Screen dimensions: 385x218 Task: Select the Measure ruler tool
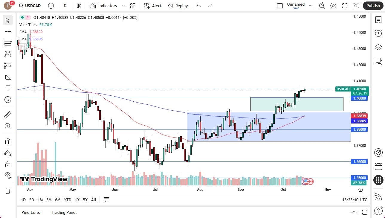click(7, 114)
